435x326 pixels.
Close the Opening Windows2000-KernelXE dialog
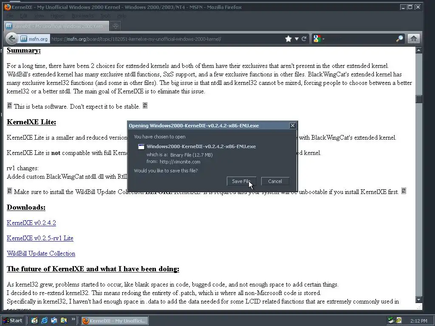[292, 126]
